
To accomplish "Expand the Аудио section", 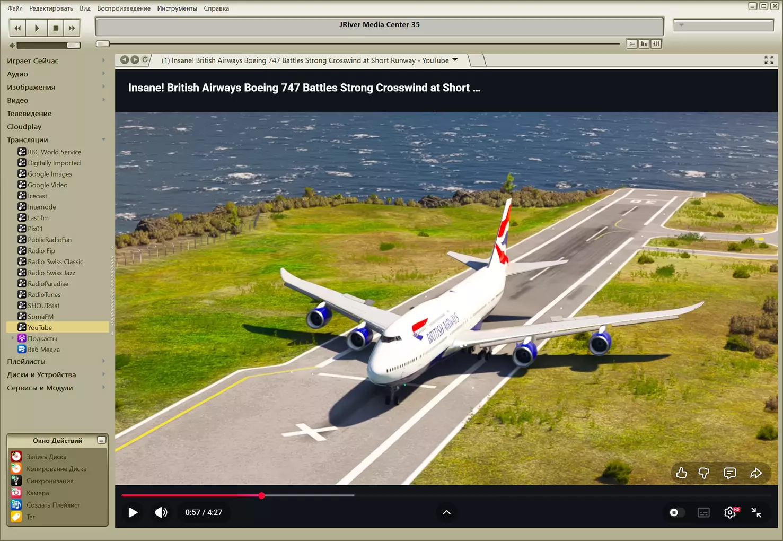I will (103, 74).
